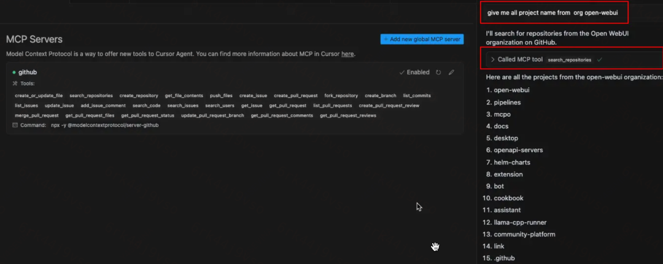The image size is (663, 264).
Task: Select the list_pull_requests tool
Action: (332, 106)
